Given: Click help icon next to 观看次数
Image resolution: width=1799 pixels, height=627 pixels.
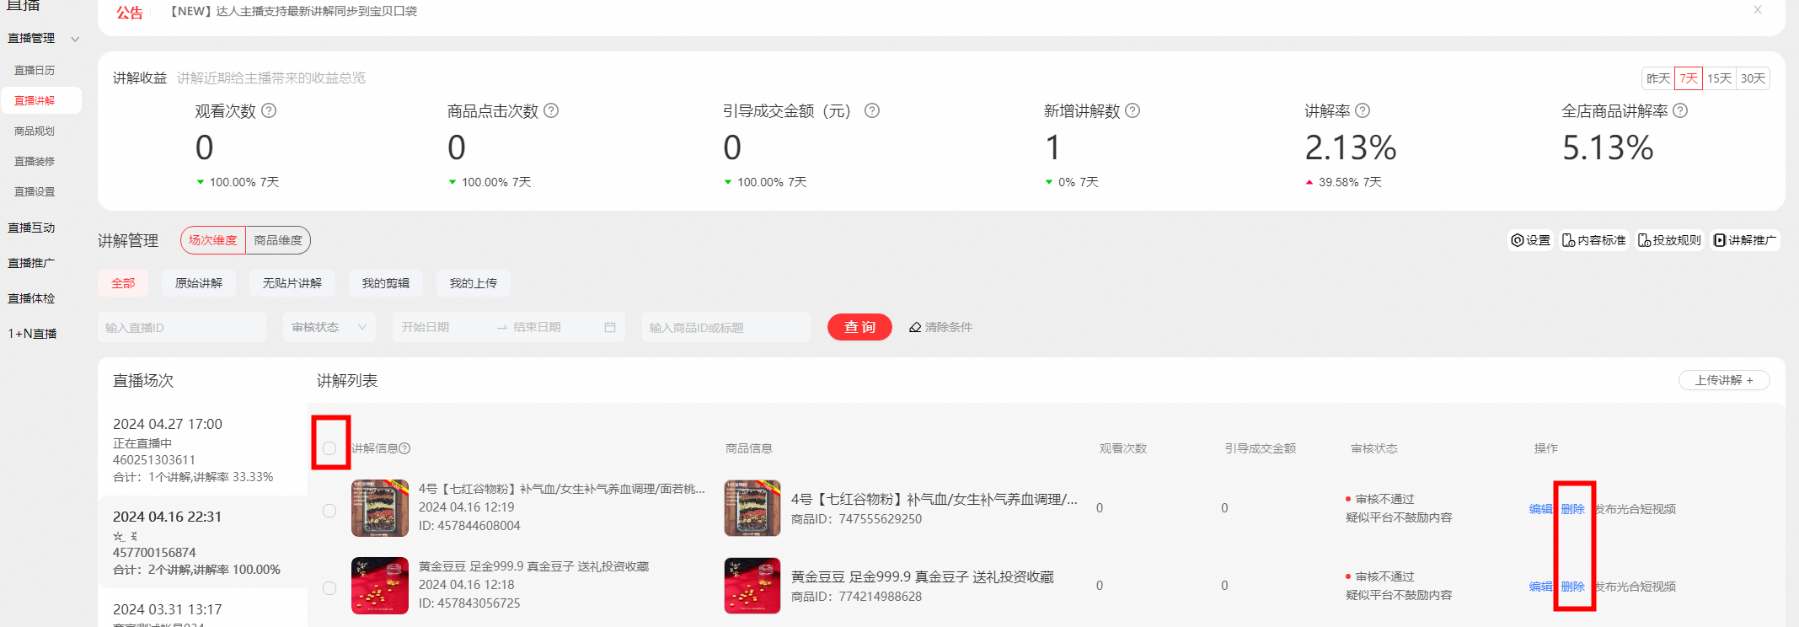Looking at the screenshot, I should point(269,110).
